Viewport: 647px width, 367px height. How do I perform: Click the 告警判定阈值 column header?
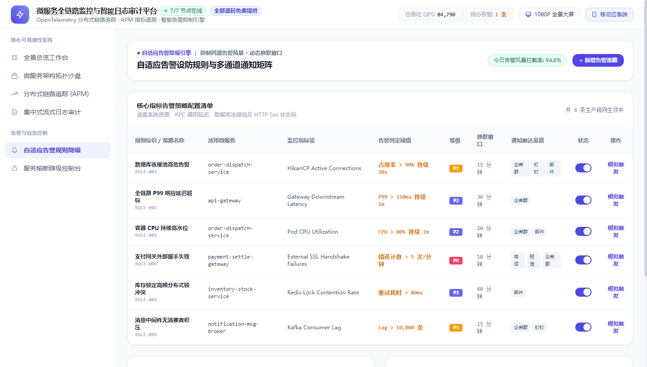(x=395, y=141)
